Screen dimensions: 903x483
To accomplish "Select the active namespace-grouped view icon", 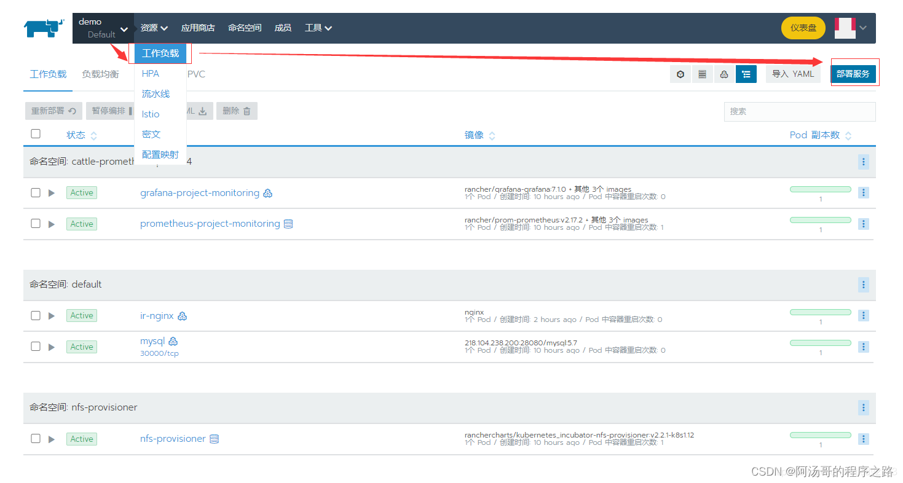I will coord(746,74).
